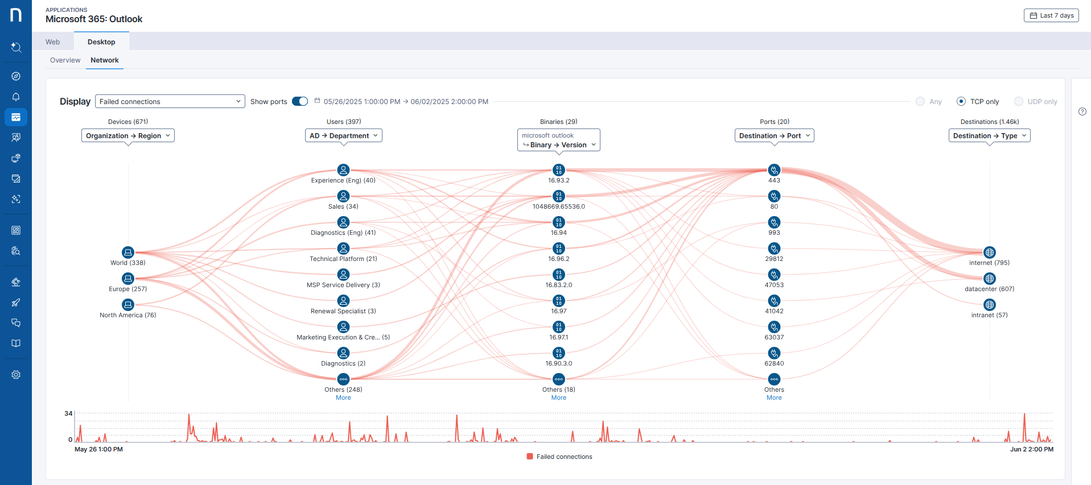
Task: Open the compass explore icon in sidebar
Action: pos(16,76)
